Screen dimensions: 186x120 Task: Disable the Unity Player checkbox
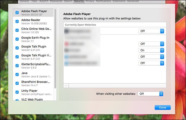(x=17, y=92)
